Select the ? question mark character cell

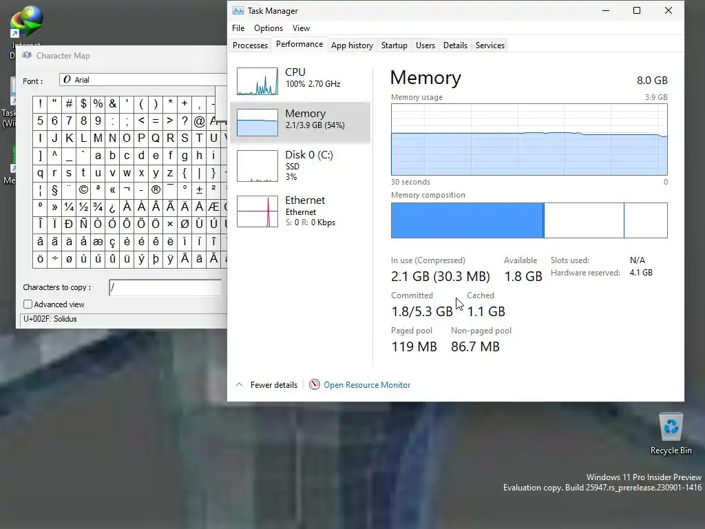(x=185, y=121)
